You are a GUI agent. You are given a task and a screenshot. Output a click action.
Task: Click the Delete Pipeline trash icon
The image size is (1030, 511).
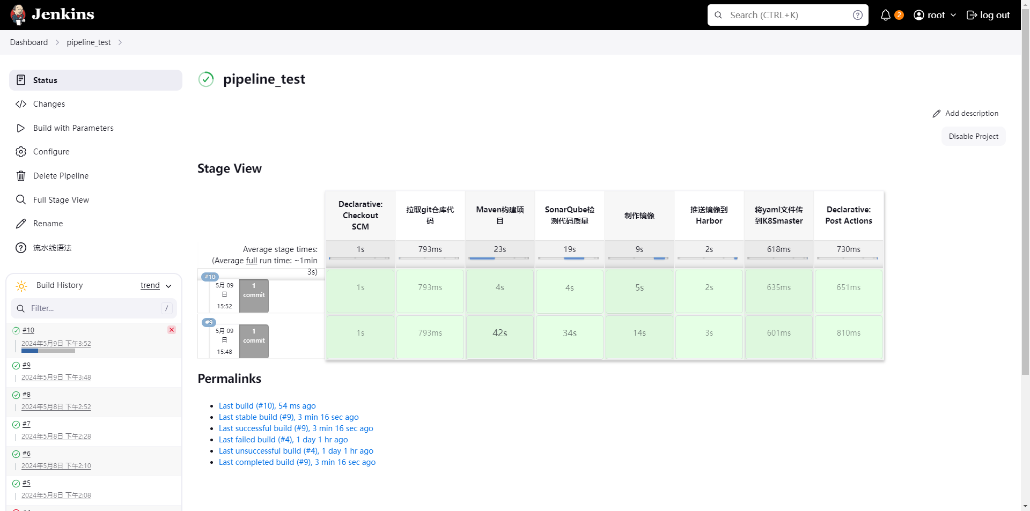(x=21, y=176)
